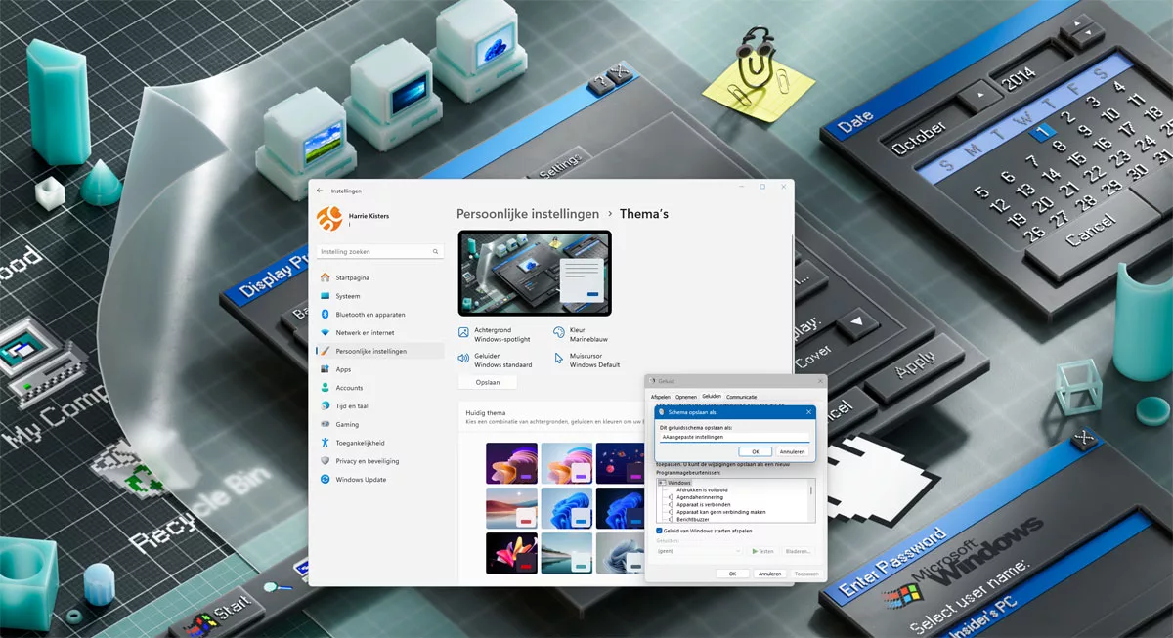Click the geluidsschema name text field

click(734, 437)
